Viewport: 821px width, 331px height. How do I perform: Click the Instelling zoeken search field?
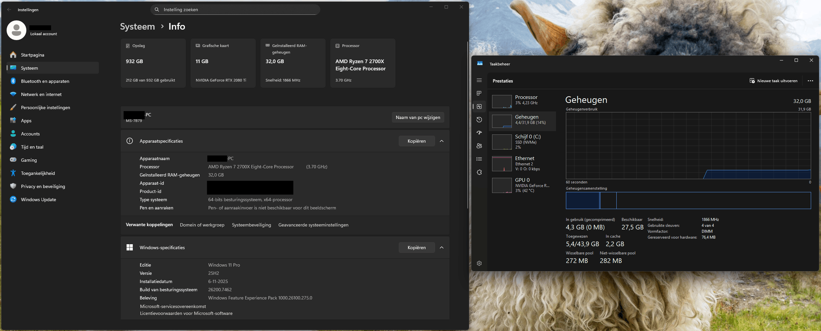coord(235,10)
